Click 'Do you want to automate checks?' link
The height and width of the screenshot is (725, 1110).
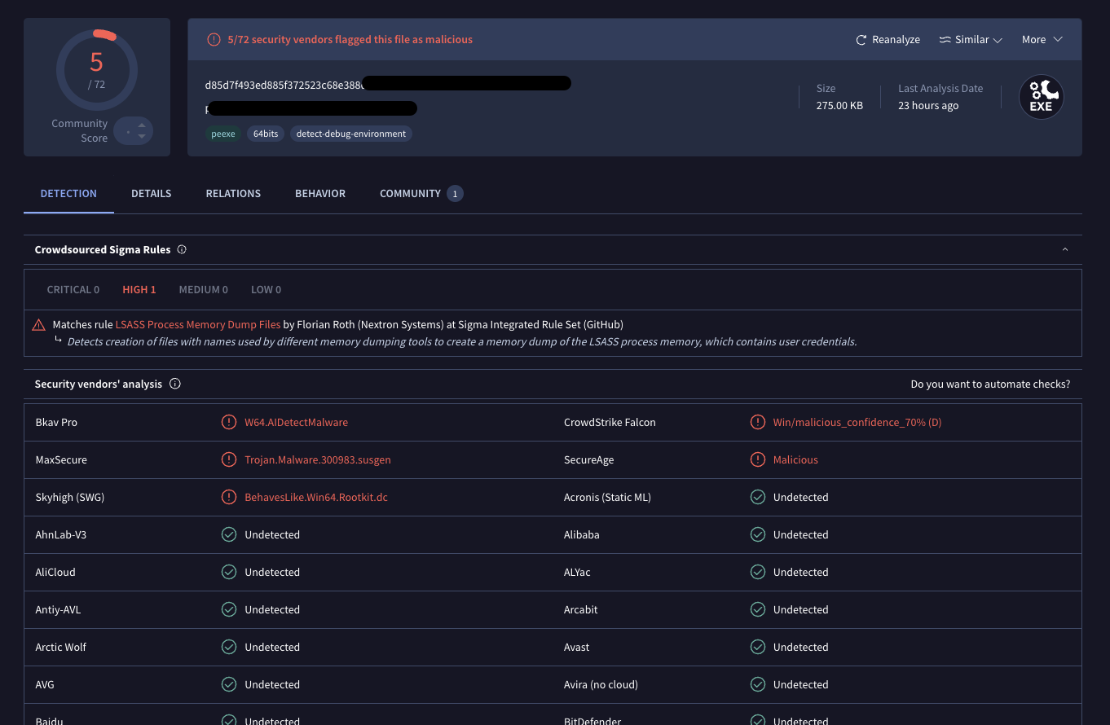pyautogui.click(x=990, y=384)
